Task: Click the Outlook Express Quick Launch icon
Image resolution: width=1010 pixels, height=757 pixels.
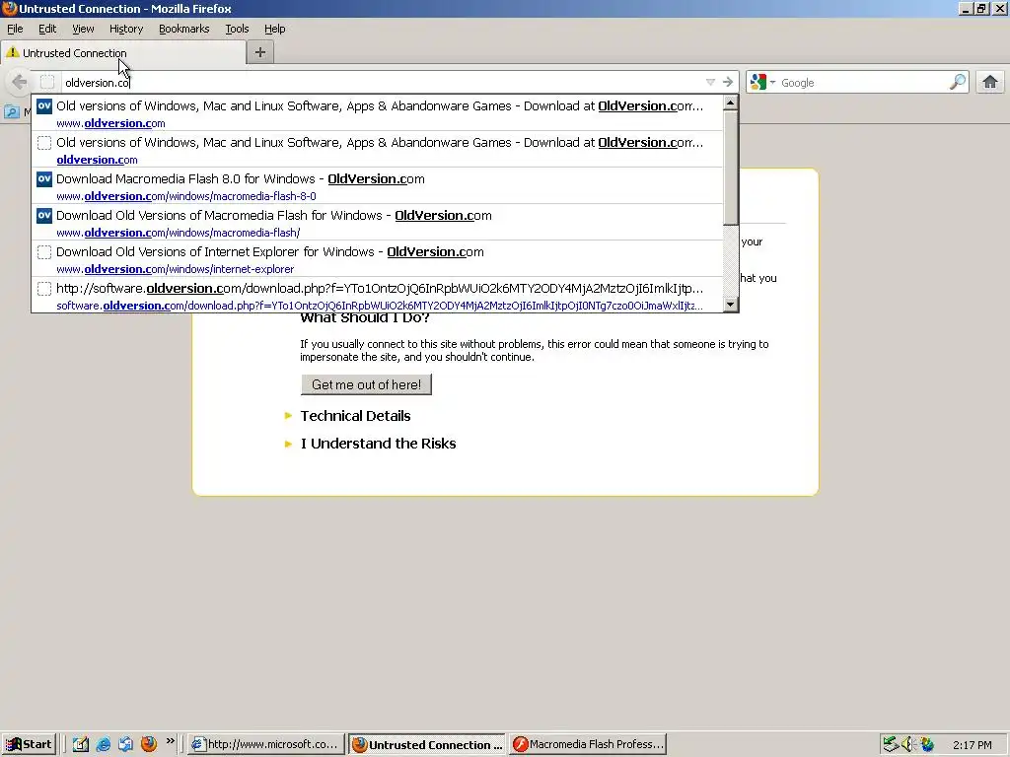Action: coord(125,744)
